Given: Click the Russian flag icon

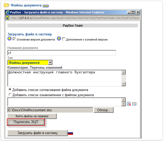Looking at the screenshot, I should pyautogui.click(x=70, y=133).
